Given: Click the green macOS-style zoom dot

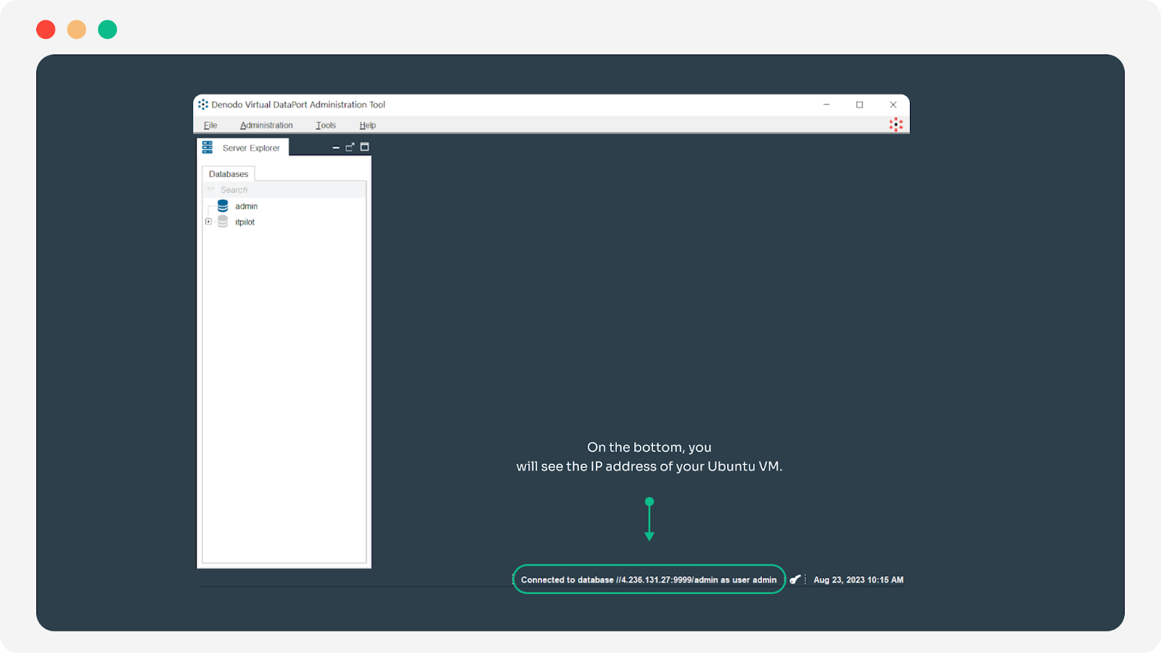Looking at the screenshot, I should [x=107, y=30].
